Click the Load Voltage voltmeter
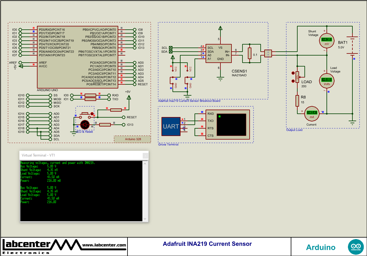 click(x=327, y=80)
